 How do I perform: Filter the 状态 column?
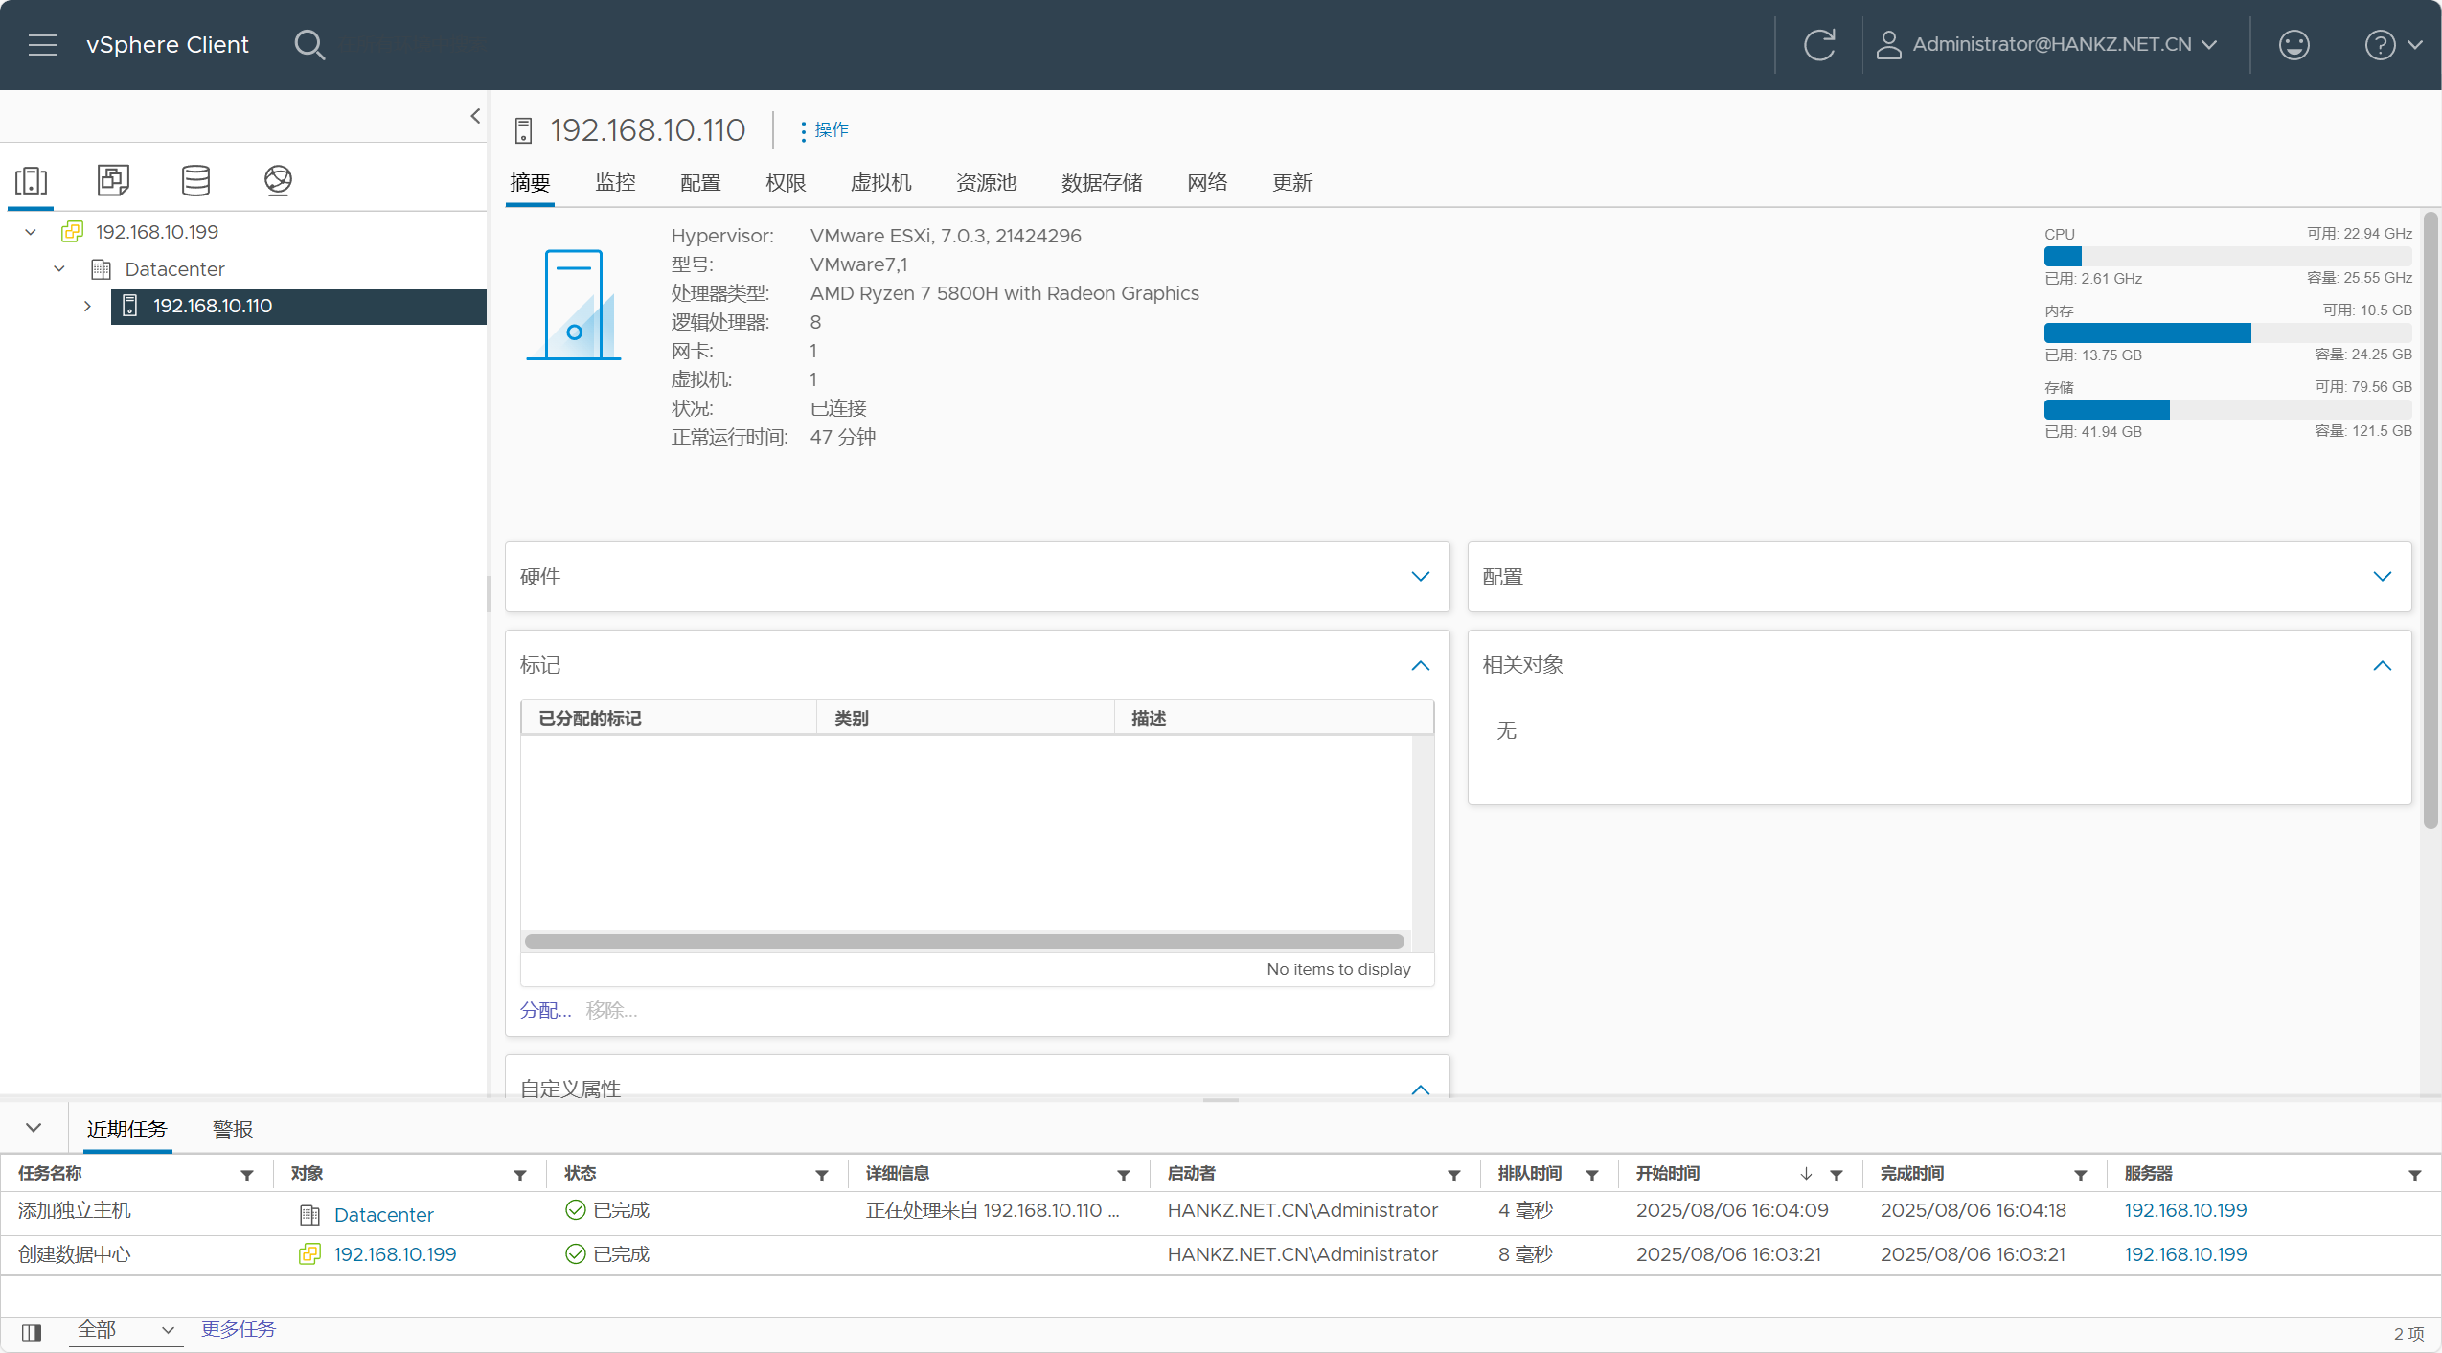point(822,1175)
